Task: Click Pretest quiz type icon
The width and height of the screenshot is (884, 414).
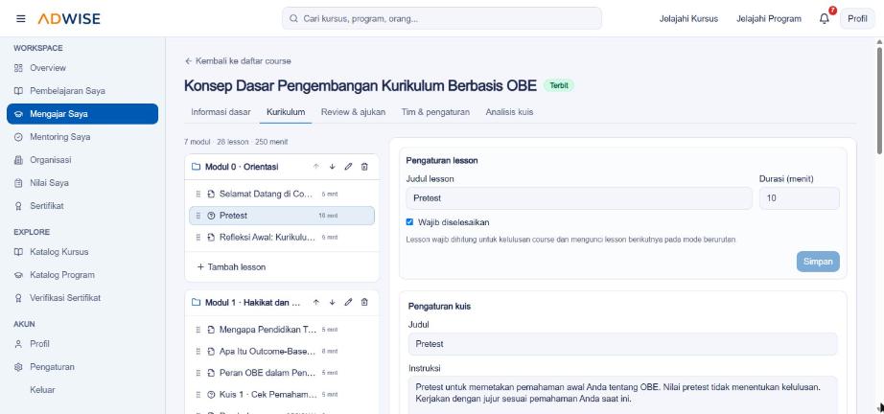Action: 212,216
